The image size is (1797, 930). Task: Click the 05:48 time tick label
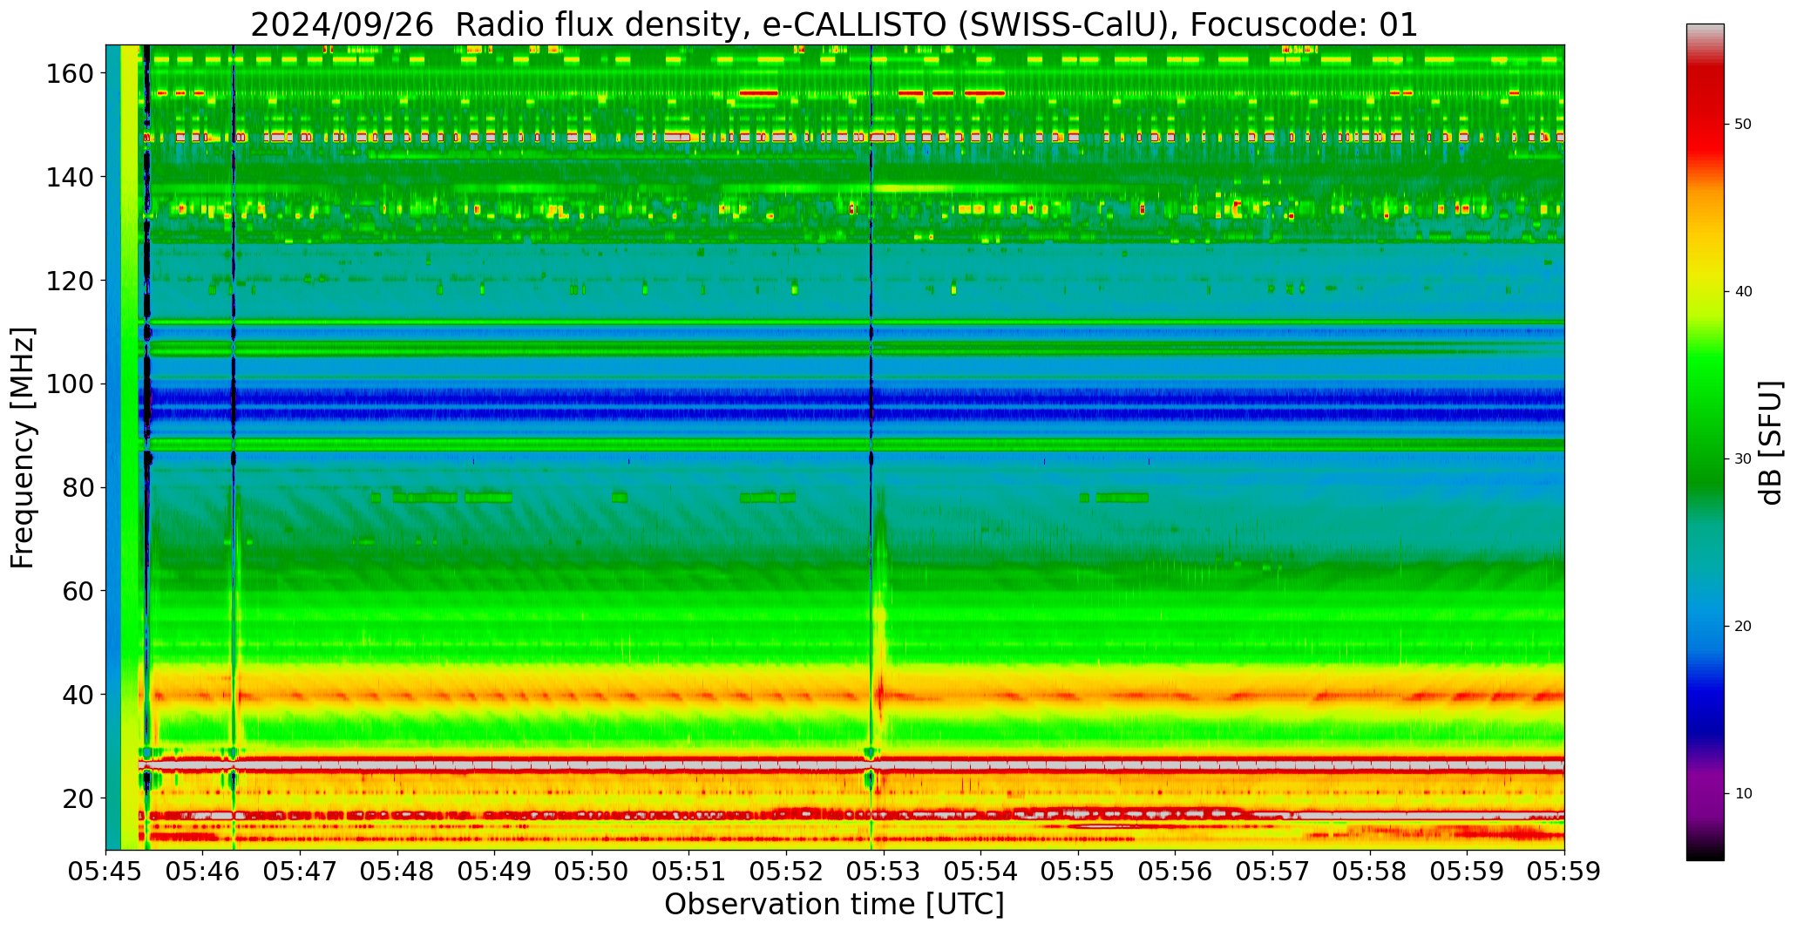pos(397,872)
